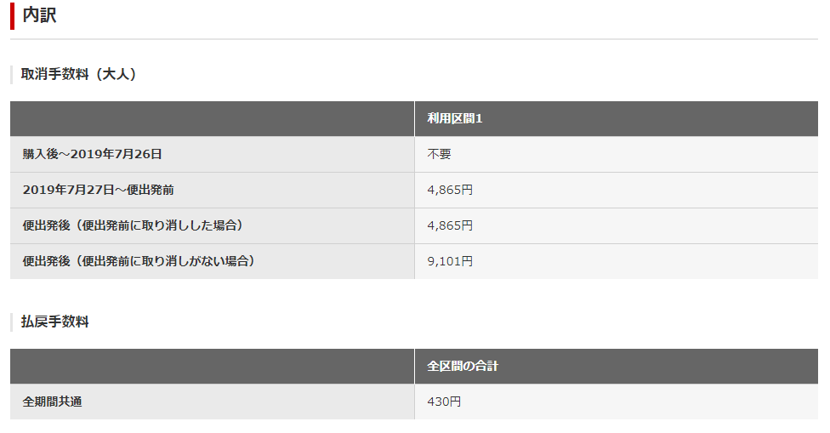
Task: Select the 便出発後 取り消しがない場合 row label
Action: pos(139,261)
